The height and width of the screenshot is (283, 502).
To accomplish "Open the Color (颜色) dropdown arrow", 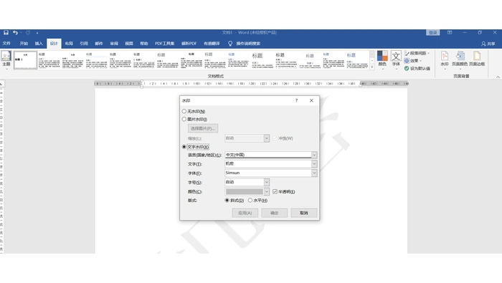I will 266,191.
